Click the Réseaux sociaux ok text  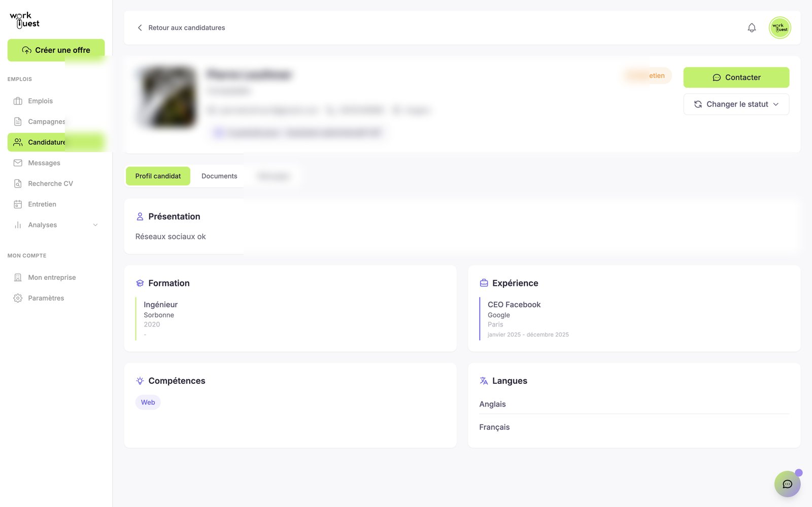tap(171, 237)
